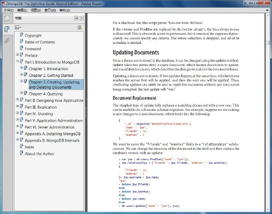Expand Chapter 2. Getting Started bookmark

(x=21, y=75)
